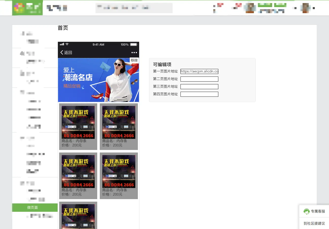Focus the 第一页图片地址 input field
This screenshot has width=329, height=229.
pos(199,71)
